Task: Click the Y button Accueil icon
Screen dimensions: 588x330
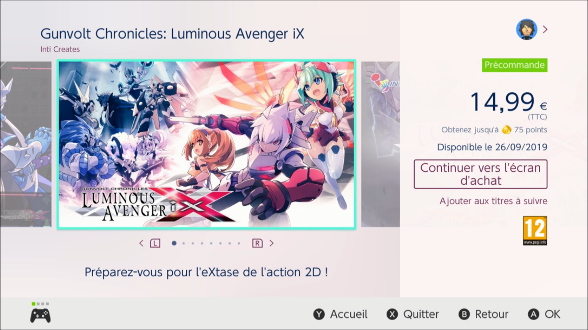Action: pos(319,315)
